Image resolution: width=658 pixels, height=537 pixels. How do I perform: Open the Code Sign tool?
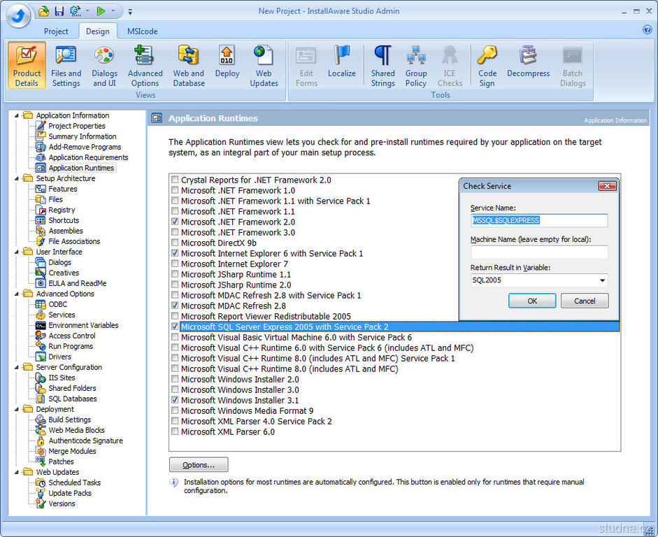coord(487,66)
